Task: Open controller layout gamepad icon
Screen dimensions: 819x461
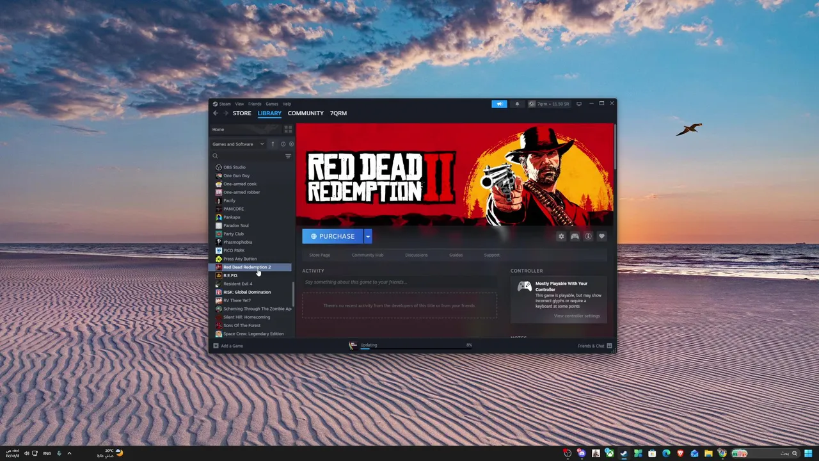Action: click(575, 236)
